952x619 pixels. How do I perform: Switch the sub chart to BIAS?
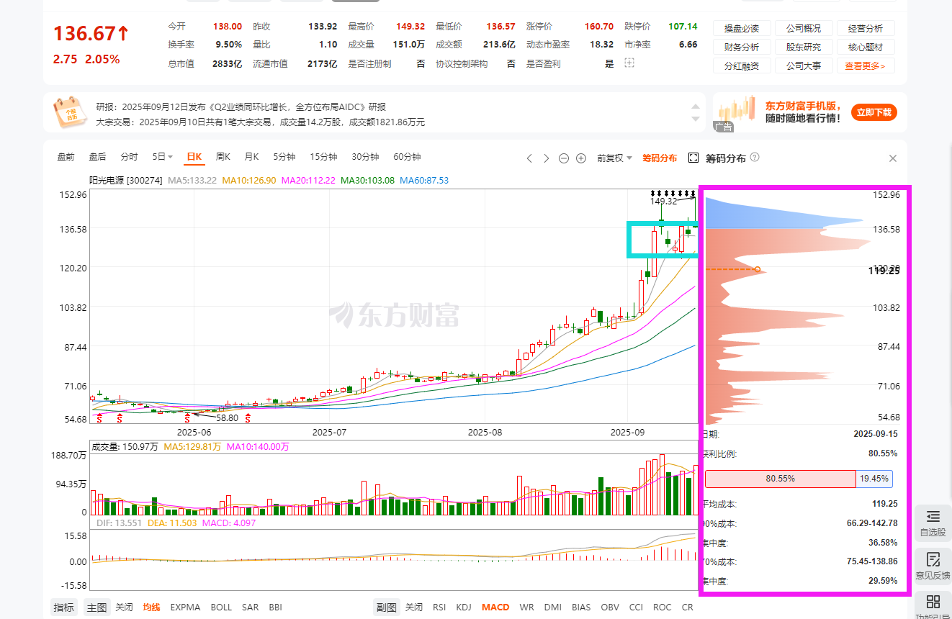click(x=581, y=607)
